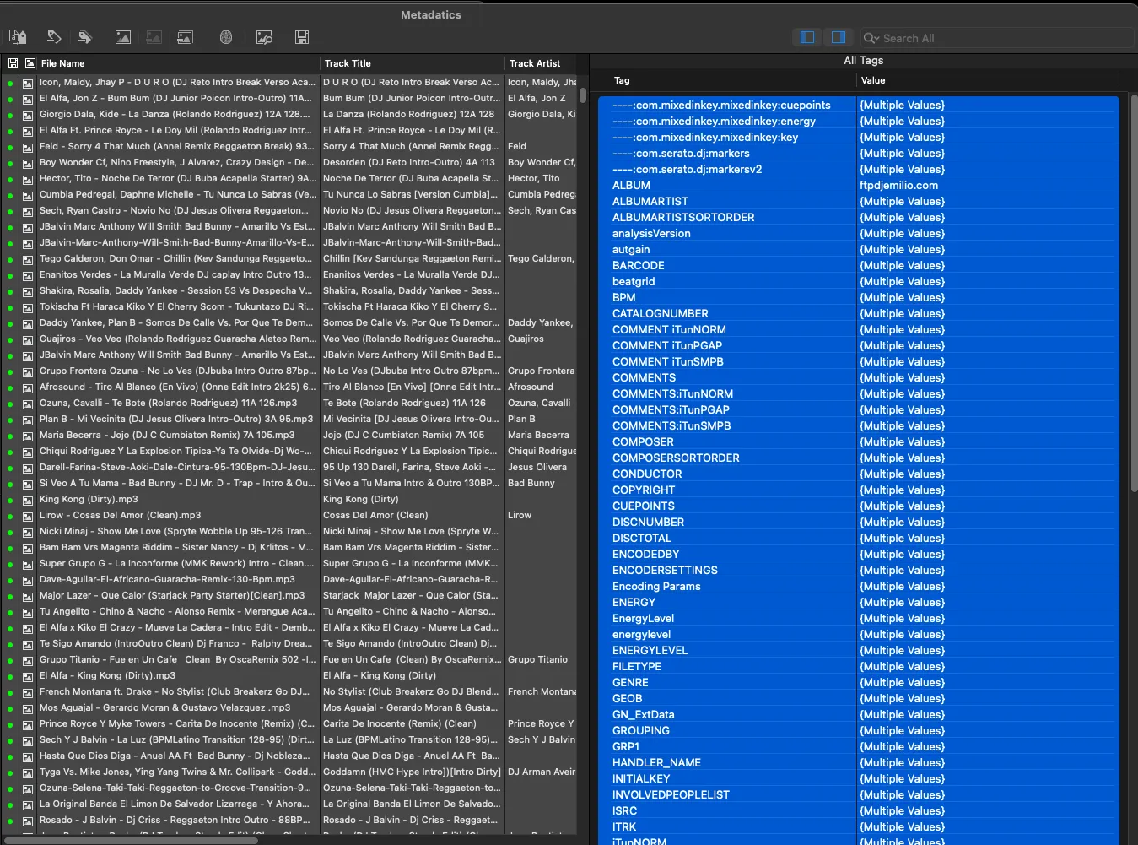Click green status dot of El Alfa, Jon Z Bum Bum row
The width and height of the screenshot is (1138, 845).
(x=10, y=99)
